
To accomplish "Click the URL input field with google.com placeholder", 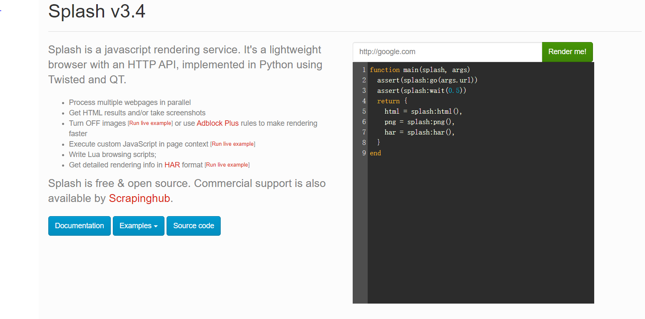I will coord(447,52).
